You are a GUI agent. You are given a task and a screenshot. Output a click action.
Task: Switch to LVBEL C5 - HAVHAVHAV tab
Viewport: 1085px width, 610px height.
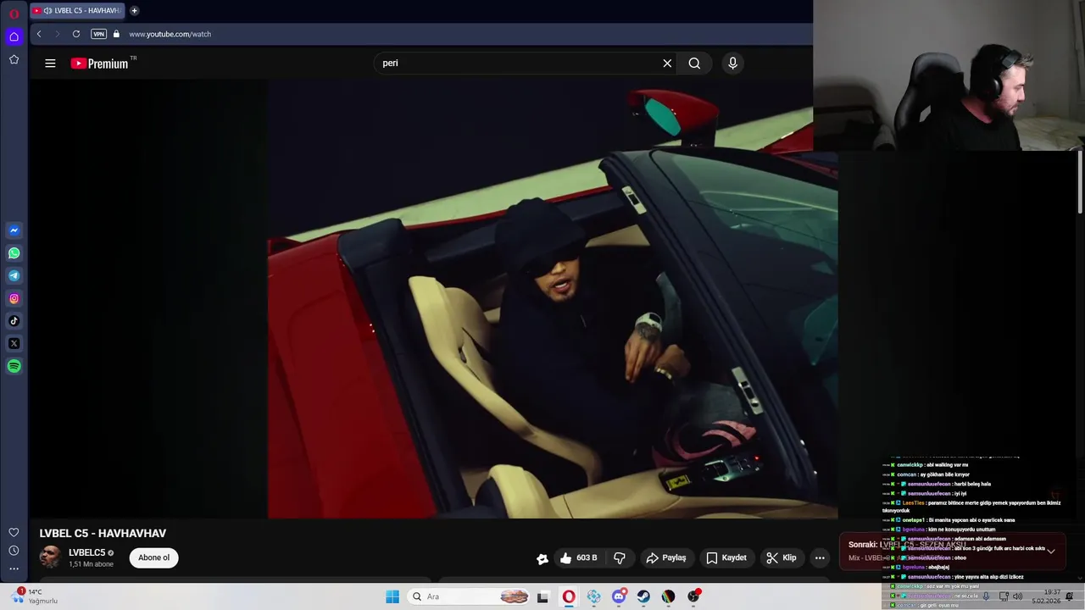coord(76,11)
